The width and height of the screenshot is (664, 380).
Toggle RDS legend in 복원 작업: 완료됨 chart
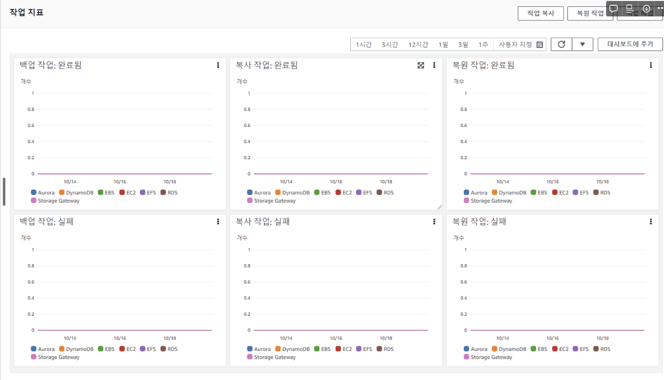tap(602, 193)
